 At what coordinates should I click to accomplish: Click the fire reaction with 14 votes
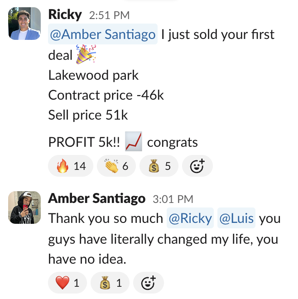tap(71, 166)
